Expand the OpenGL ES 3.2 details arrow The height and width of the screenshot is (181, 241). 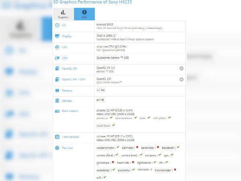(x=182, y=68)
